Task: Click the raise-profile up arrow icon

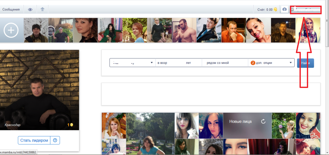Action: pos(42,10)
